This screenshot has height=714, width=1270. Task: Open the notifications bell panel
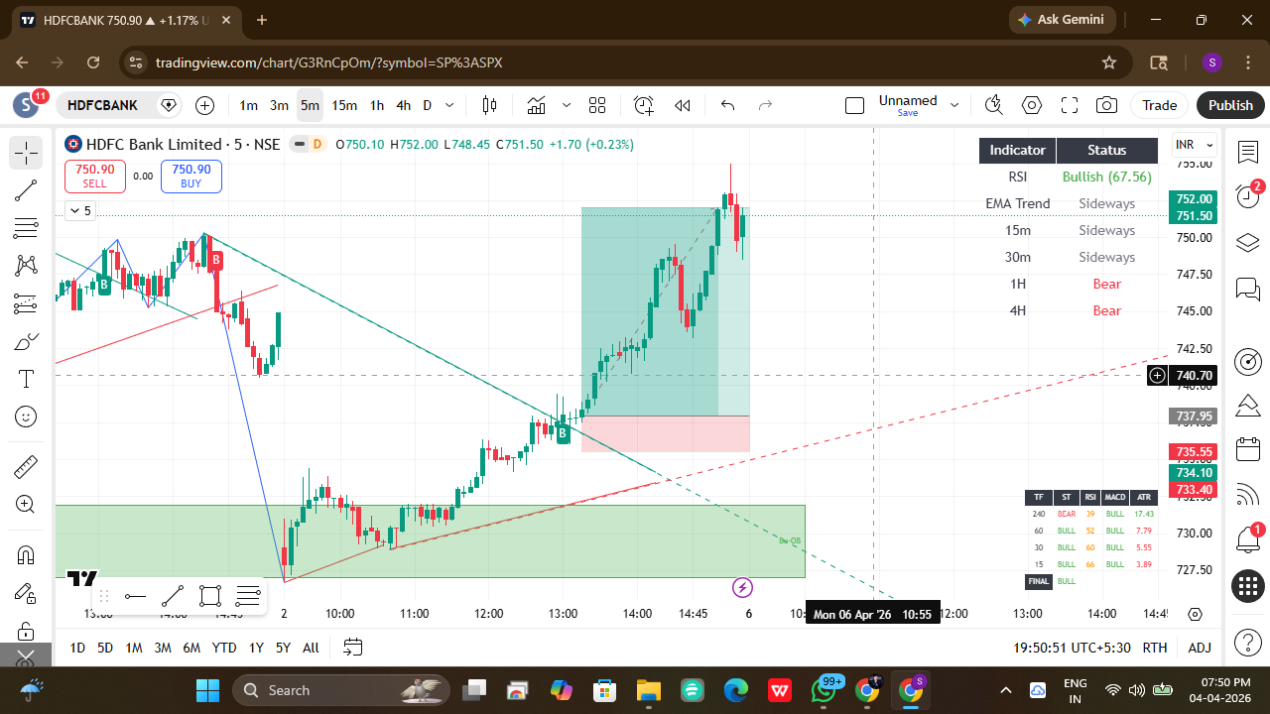pos(1247,540)
